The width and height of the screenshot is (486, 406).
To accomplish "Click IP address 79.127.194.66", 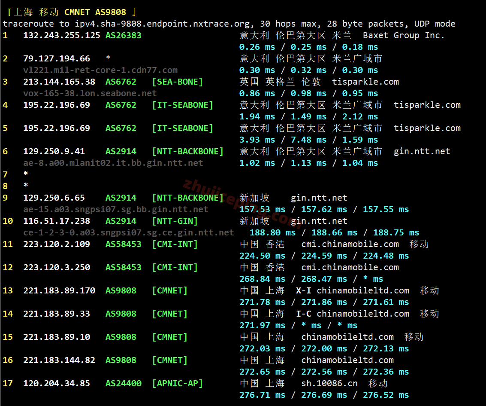I will point(57,59).
